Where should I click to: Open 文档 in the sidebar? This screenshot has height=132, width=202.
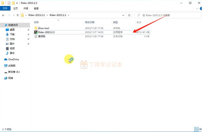(12, 39)
